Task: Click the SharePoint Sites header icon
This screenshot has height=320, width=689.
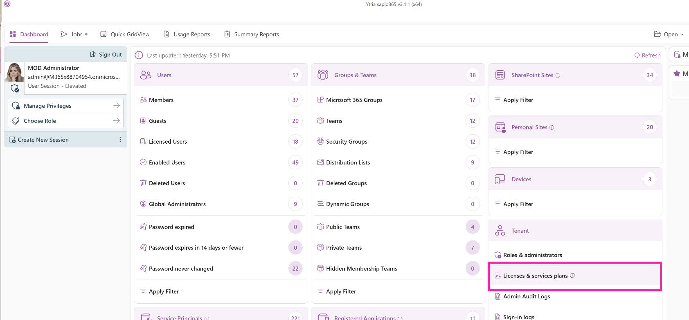Action: [x=500, y=75]
